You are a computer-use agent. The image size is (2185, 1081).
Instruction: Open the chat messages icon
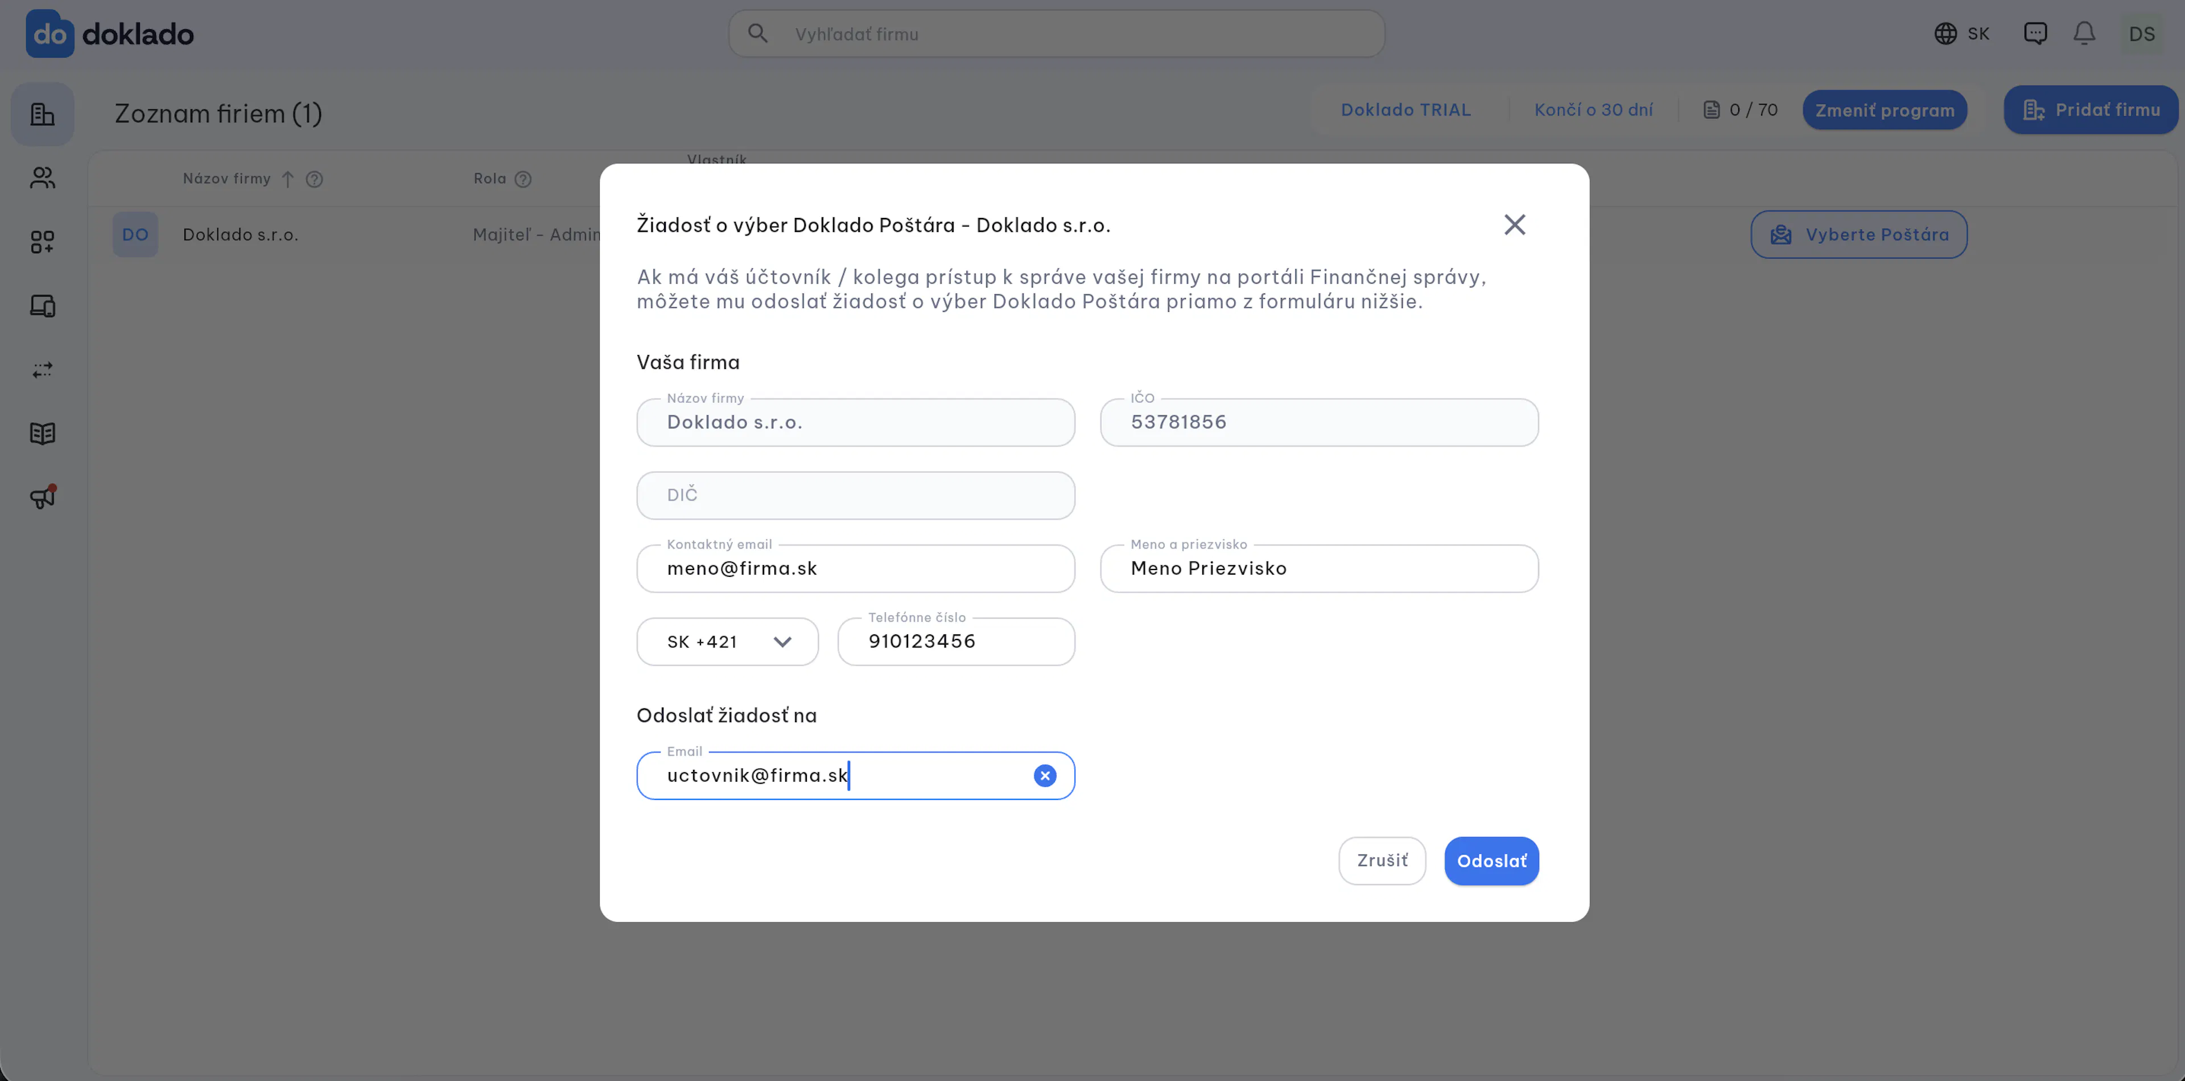point(2035,33)
